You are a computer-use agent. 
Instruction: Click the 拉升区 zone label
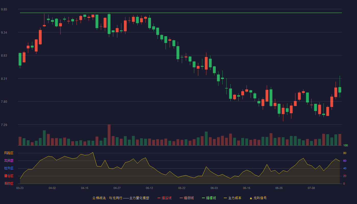pos(9,168)
